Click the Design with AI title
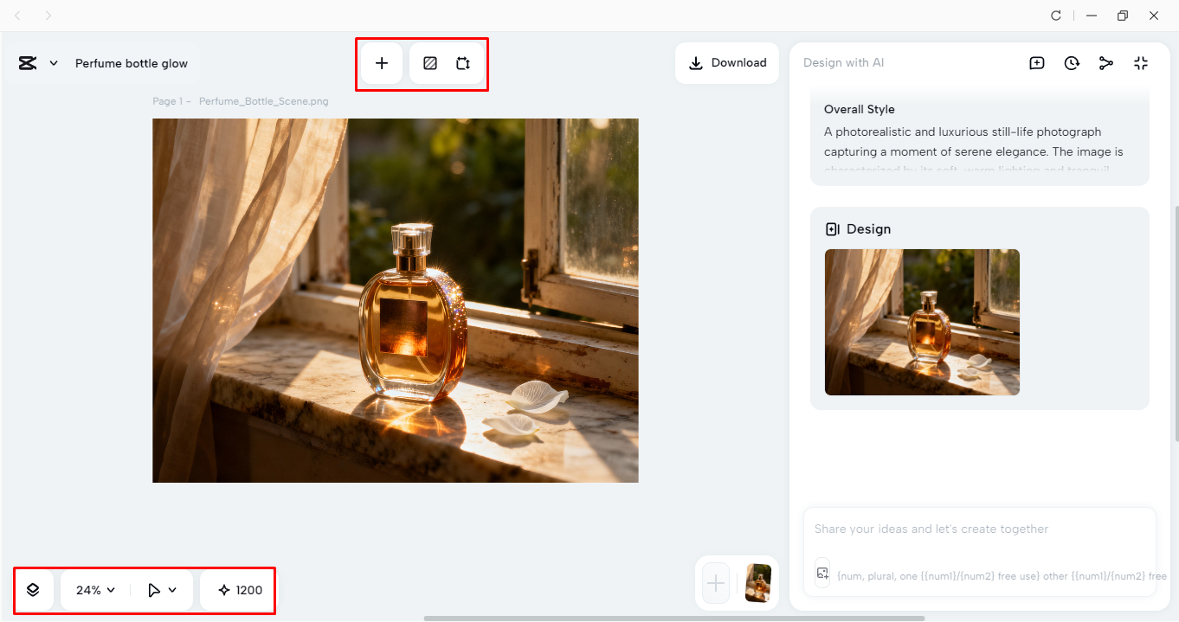 pos(844,63)
